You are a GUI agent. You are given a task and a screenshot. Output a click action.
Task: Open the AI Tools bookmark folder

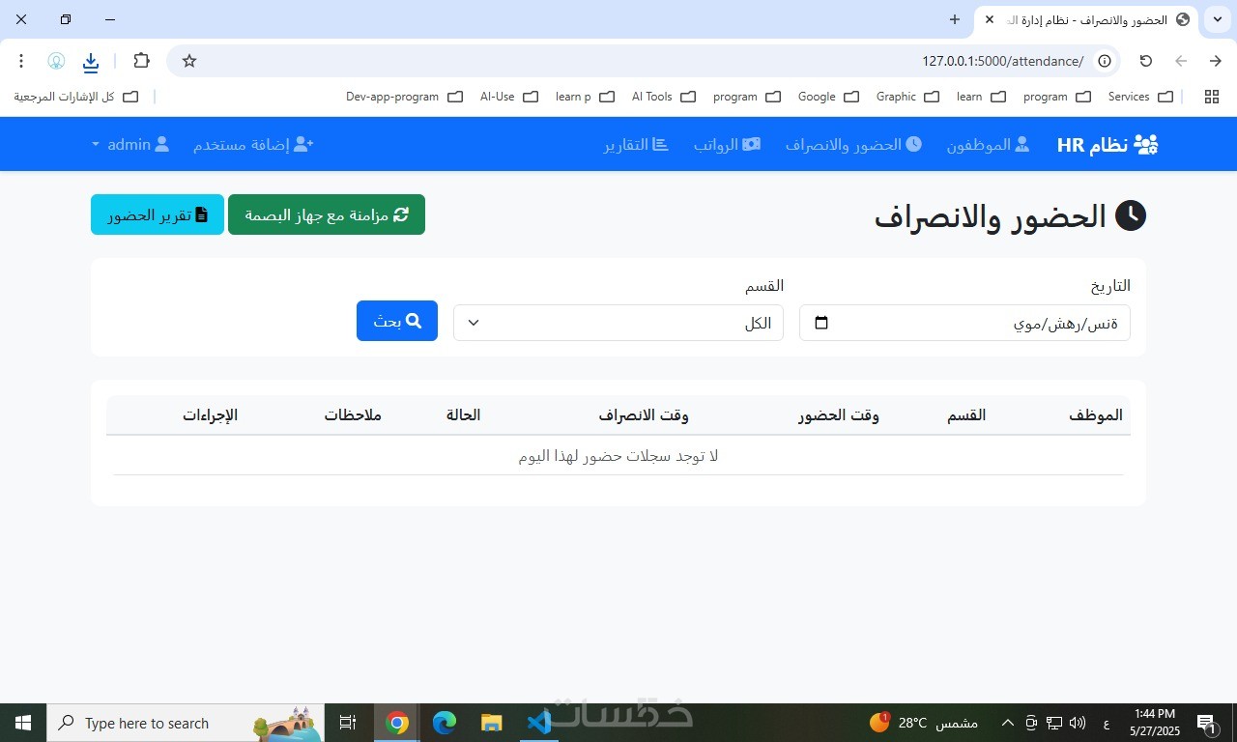point(663,97)
